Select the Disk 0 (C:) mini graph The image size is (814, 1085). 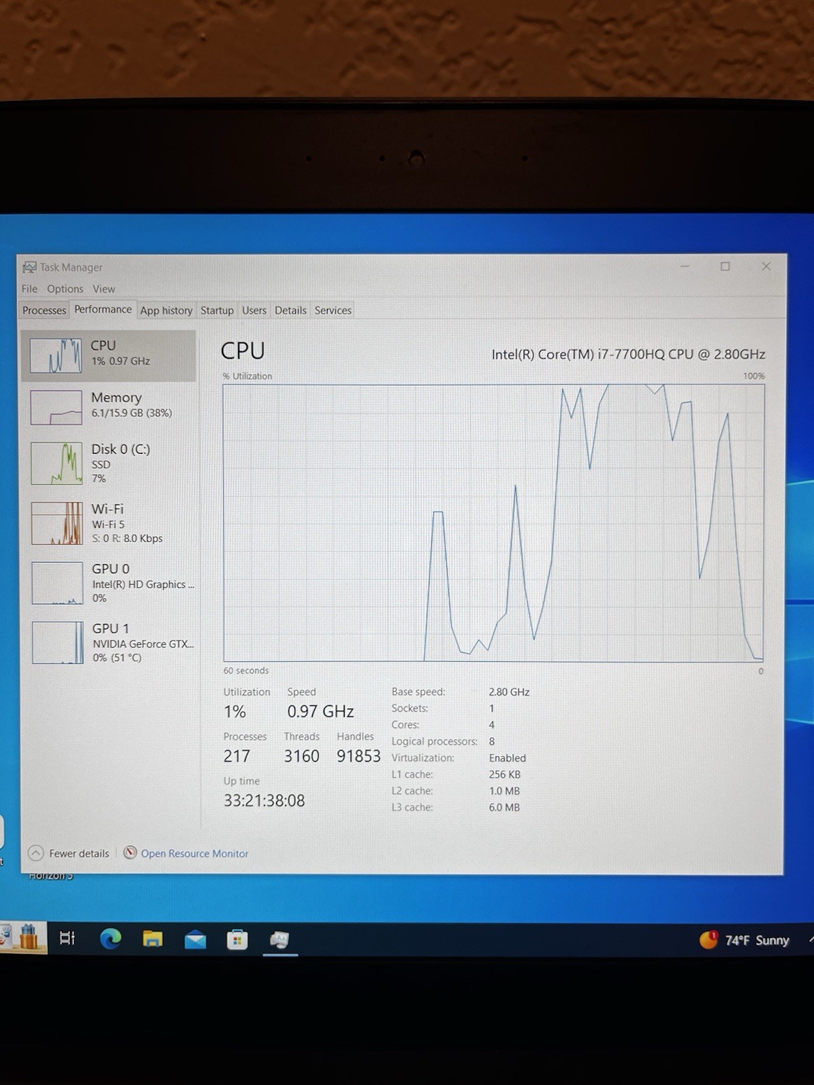[56, 463]
